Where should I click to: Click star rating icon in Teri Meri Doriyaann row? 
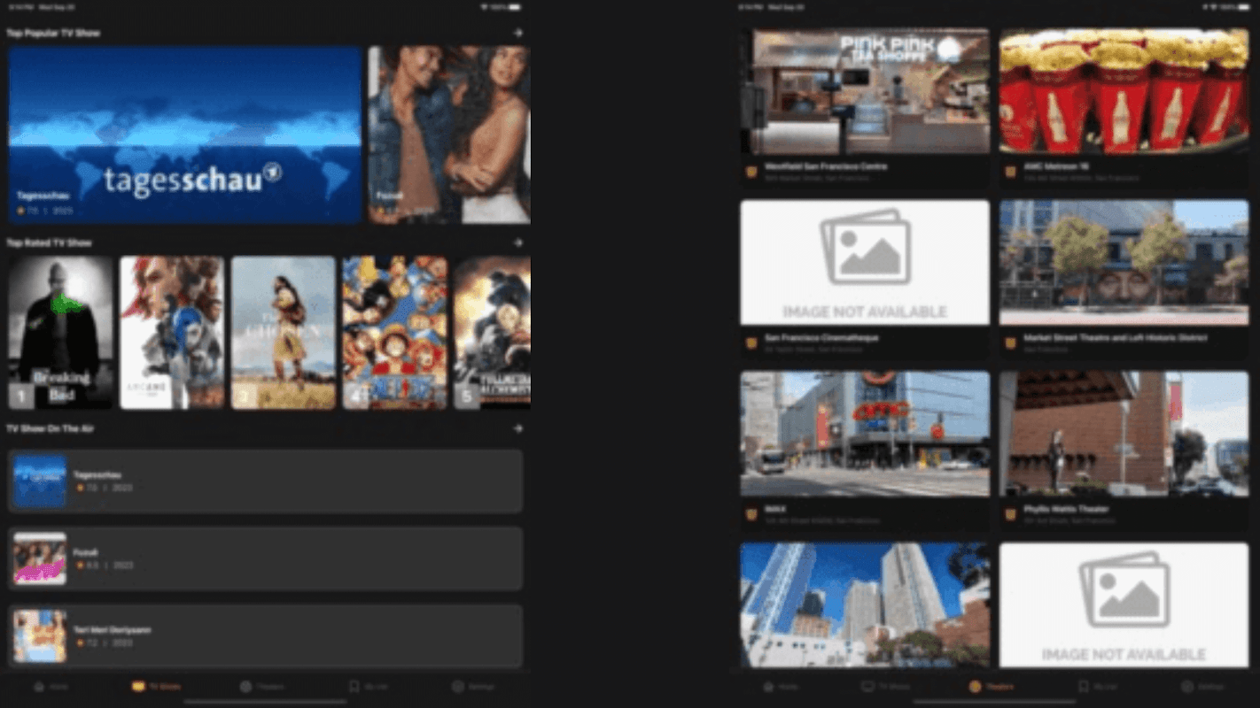80,643
